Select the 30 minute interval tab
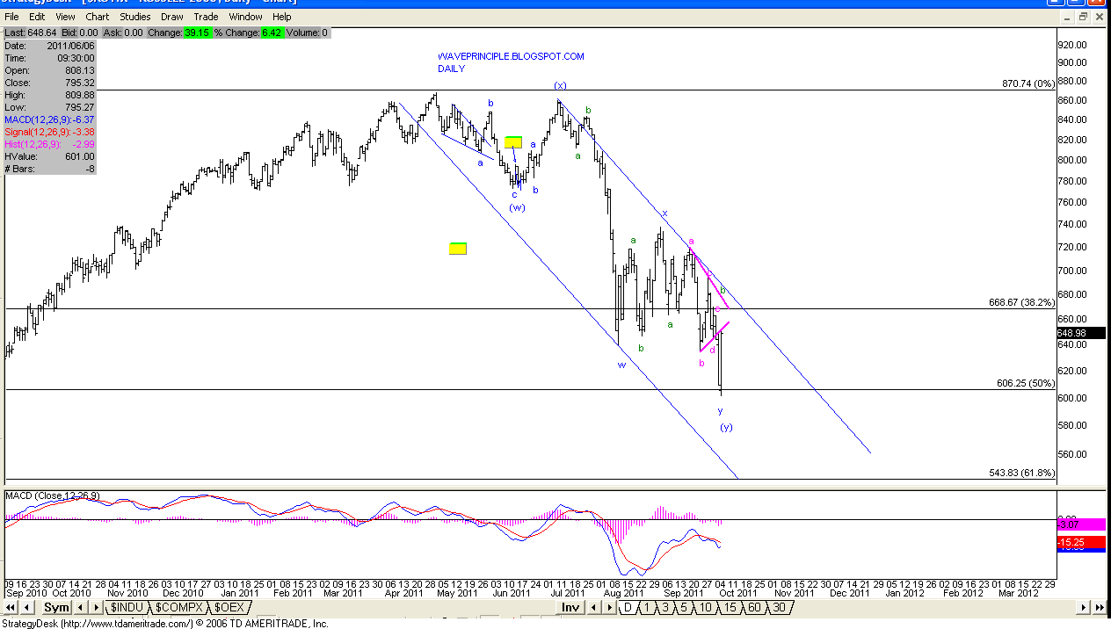This screenshot has height=629, width=1111. point(778,607)
